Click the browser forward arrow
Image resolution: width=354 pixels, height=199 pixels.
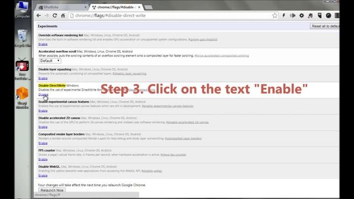click(x=46, y=15)
